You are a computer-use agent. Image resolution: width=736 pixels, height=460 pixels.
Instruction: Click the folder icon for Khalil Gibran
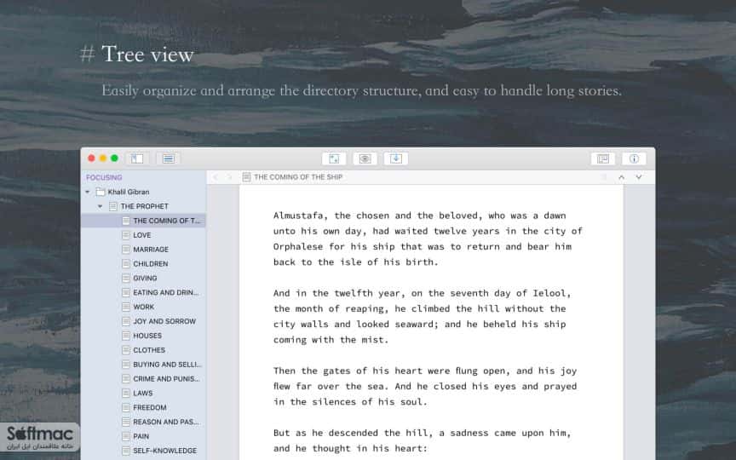(100, 192)
